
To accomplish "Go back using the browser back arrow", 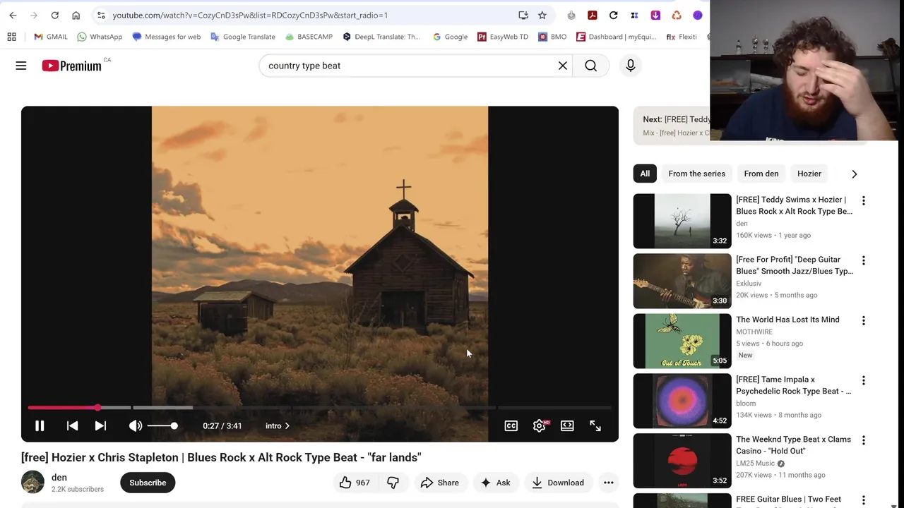I will pyautogui.click(x=13, y=15).
